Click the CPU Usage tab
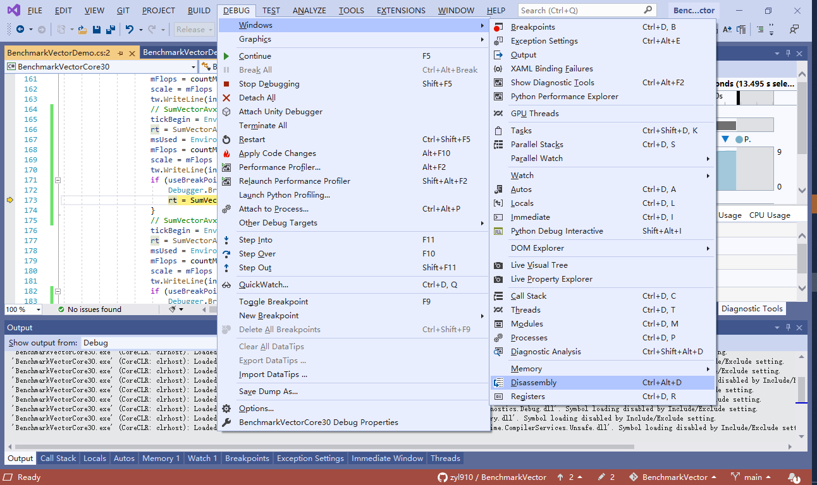 coord(770,215)
